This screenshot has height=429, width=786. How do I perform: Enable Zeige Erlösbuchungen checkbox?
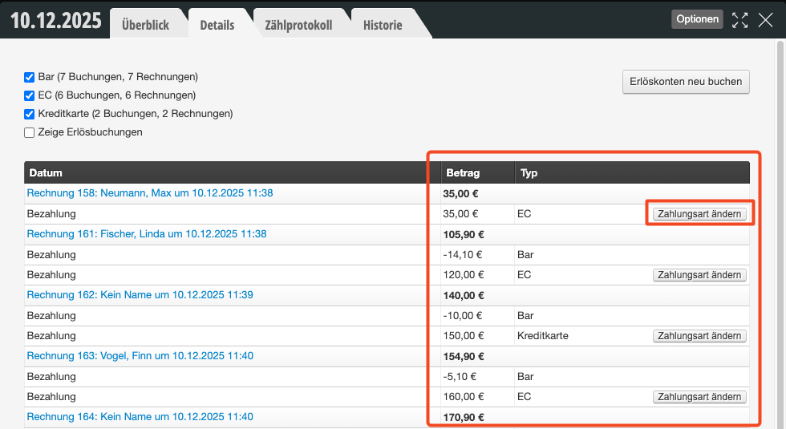click(30, 132)
